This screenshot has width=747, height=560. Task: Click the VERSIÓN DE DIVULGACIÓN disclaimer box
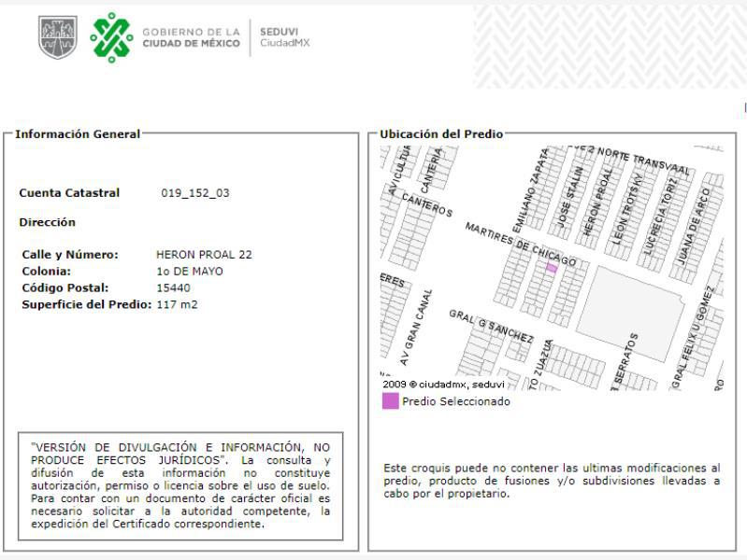180,485
